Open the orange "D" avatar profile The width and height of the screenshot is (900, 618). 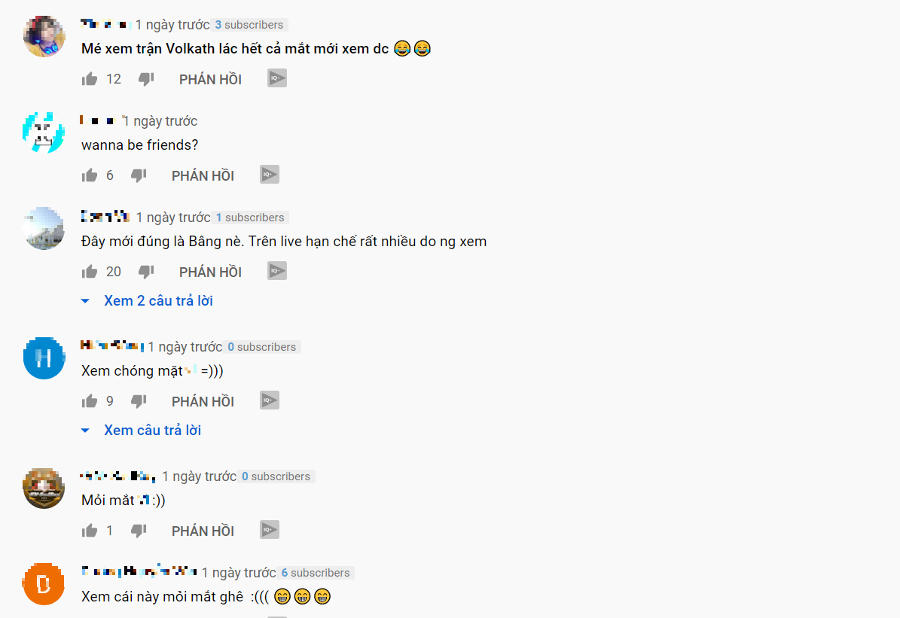click(44, 584)
